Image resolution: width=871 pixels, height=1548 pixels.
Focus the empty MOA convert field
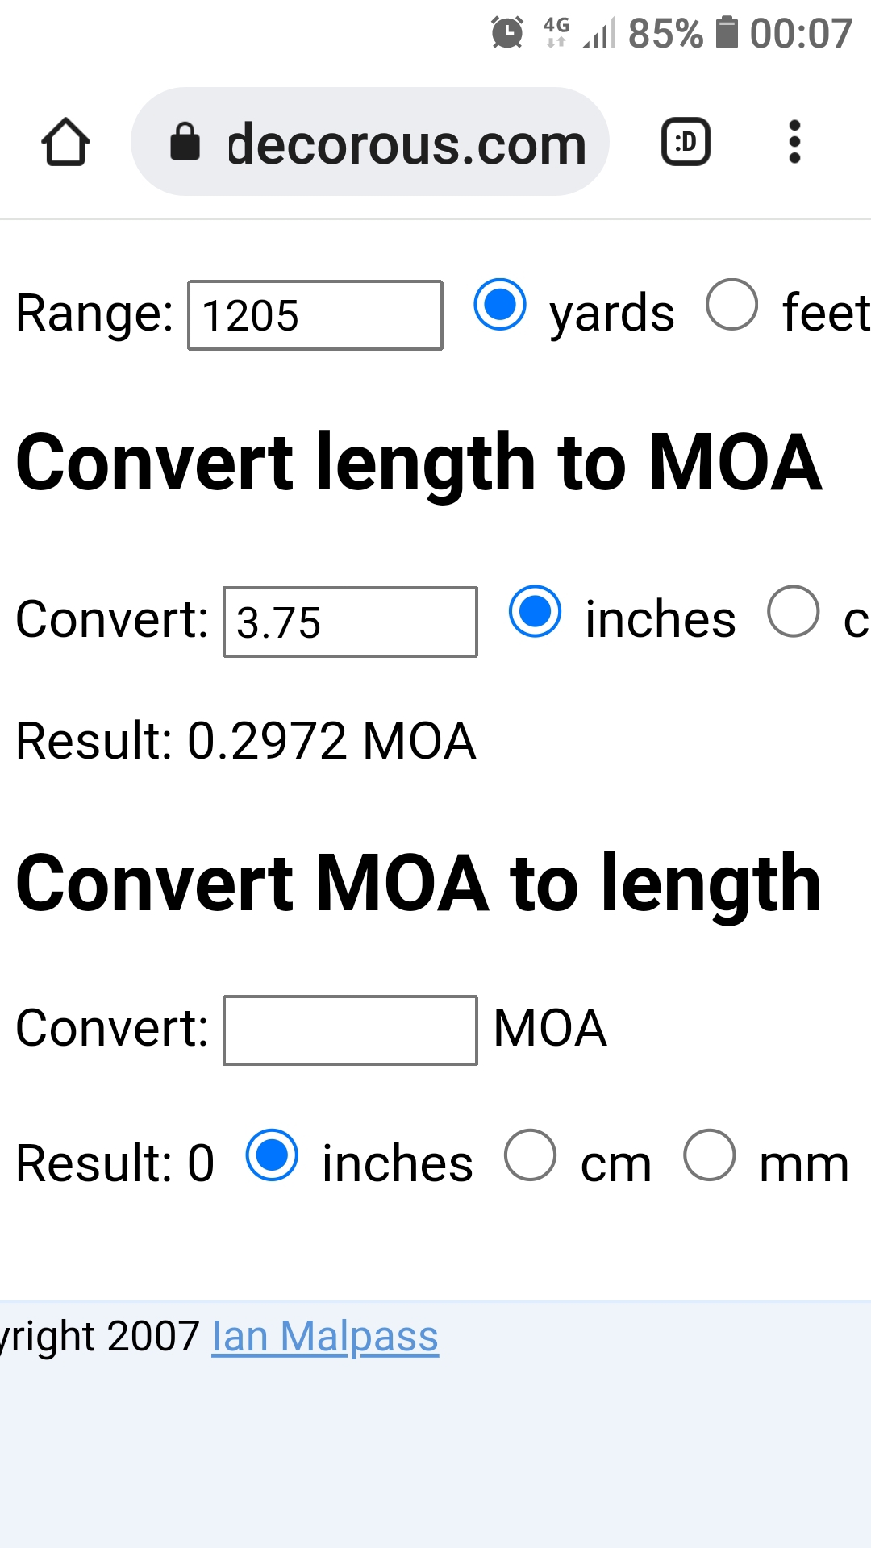(350, 1030)
